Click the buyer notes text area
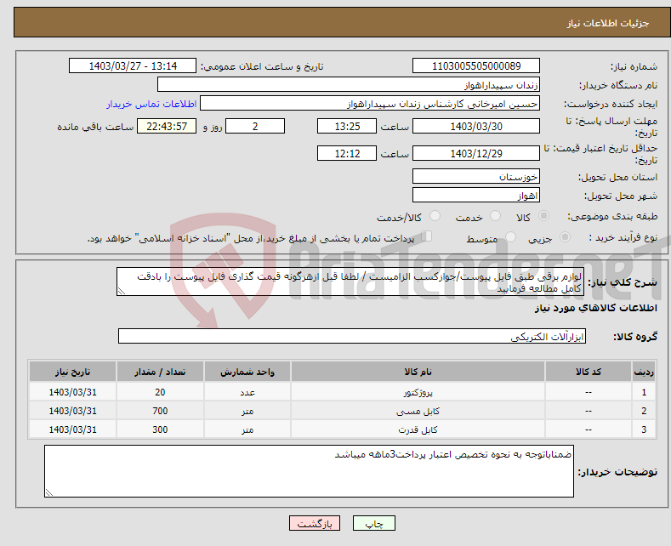The height and width of the screenshot is (546, 671). click(309, 471)
